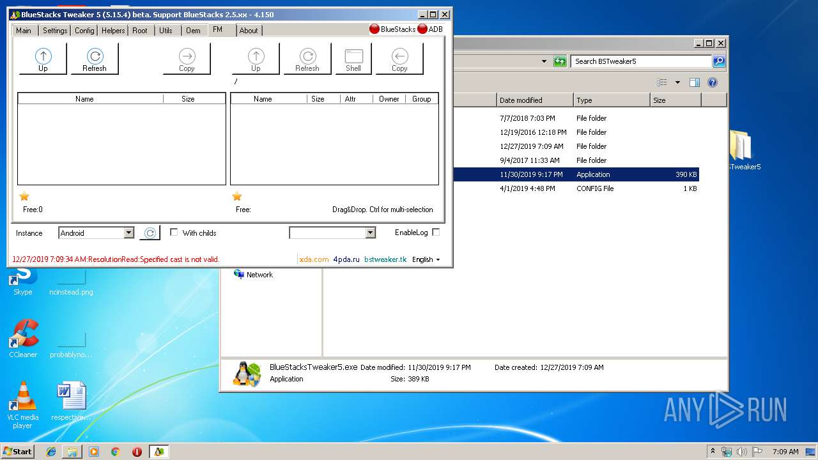The height and width of the screenshot is (460, 818).
Task: Click the Explorer address refresh button
Action: (560, 61)
